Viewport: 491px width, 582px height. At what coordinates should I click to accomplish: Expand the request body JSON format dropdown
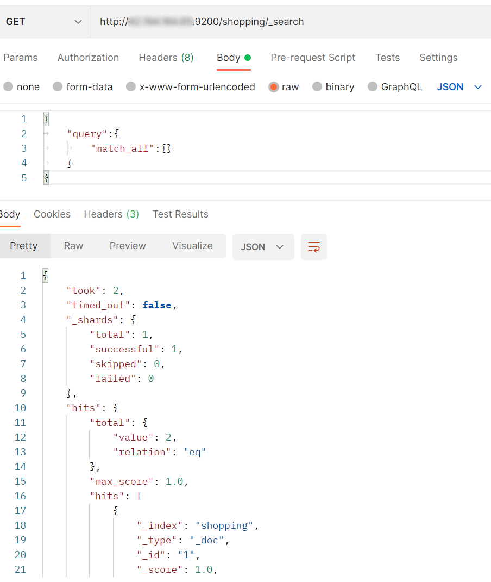(x=459, y=87)
